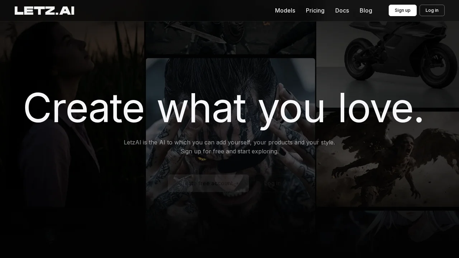Click the Create free account button
This screenshot has height=258, width=459.
208,183
